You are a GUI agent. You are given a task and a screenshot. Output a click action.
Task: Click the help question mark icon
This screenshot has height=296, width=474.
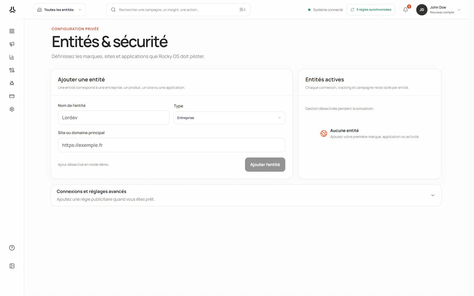[x=12, y=248]
